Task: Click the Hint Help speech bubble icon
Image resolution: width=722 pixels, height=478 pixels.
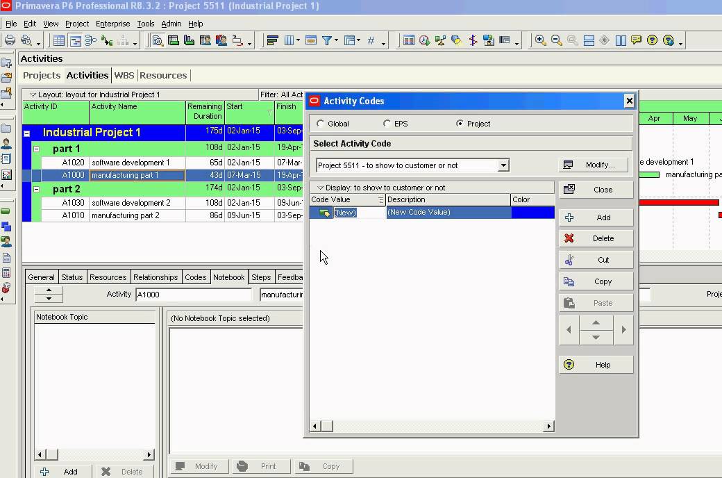Action: (637, 40)
